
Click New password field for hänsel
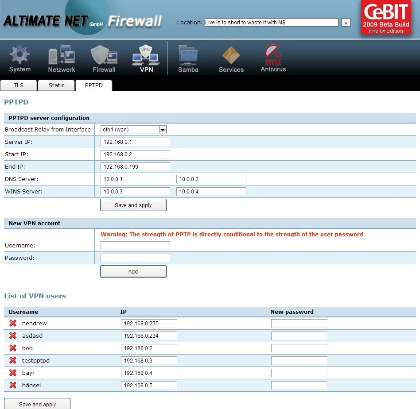point(299,385)
